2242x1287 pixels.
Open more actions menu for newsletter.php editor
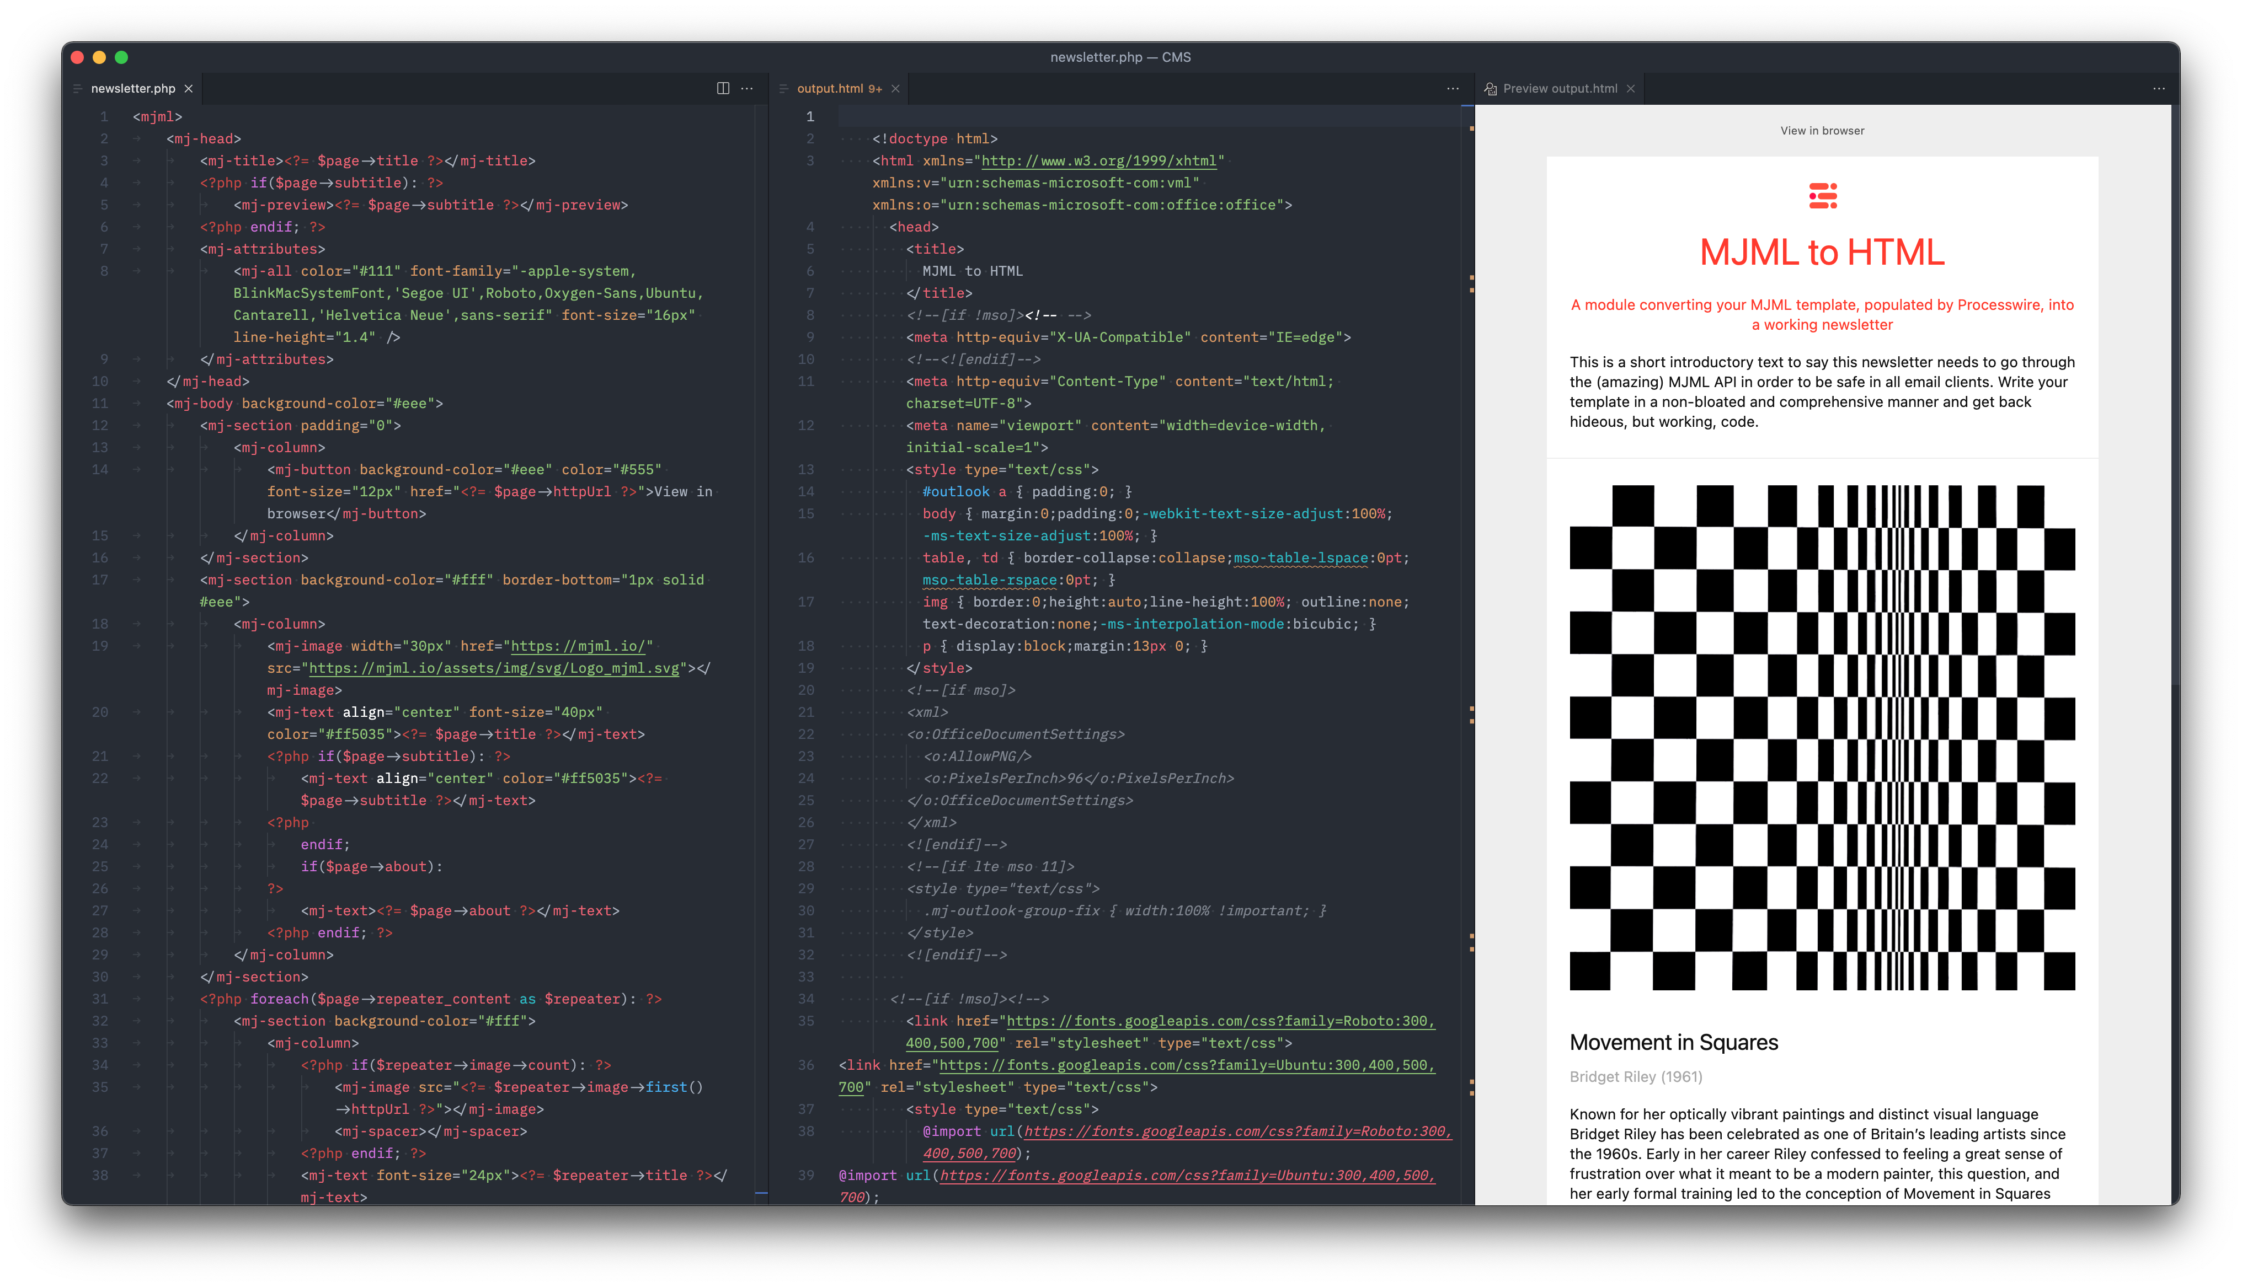click(747, 88)
